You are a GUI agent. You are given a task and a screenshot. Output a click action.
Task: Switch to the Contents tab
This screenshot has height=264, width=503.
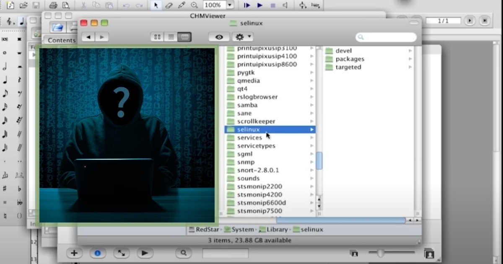pyautogui.click(x=61, y=40)
